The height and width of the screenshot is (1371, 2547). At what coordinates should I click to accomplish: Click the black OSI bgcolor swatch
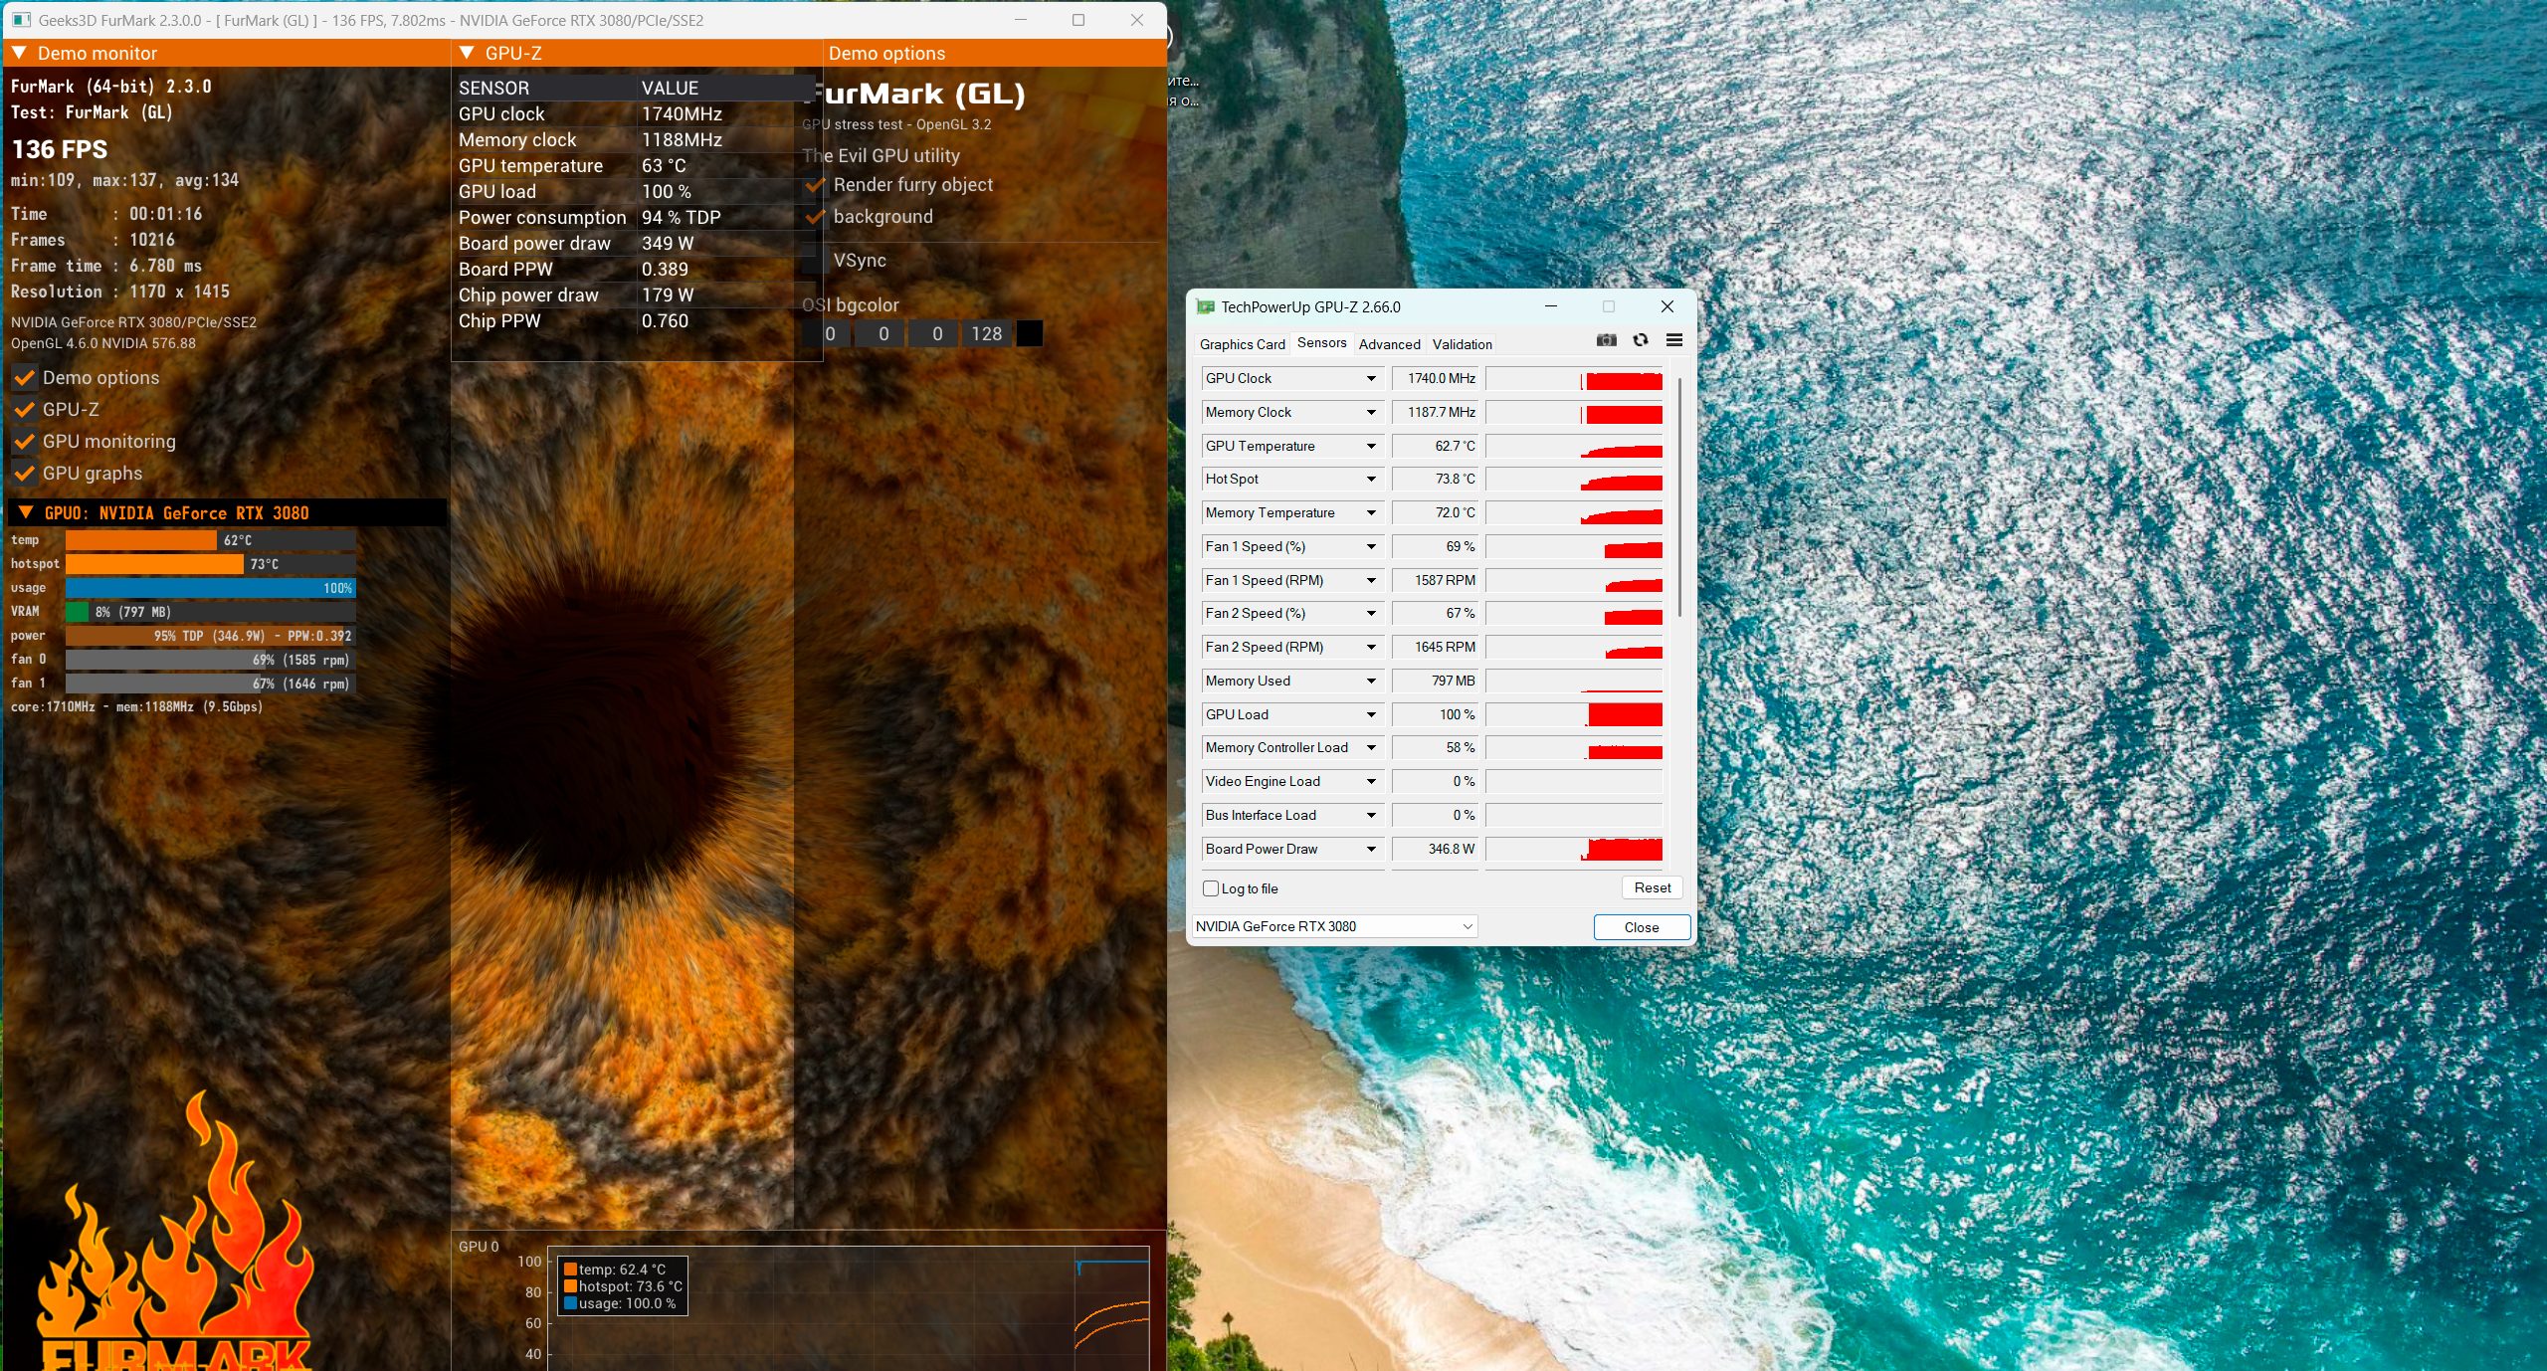click(x=1030, y=333)
